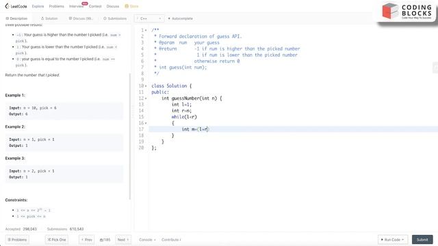Click the 'class Solution {' code line

coord(172,86)
